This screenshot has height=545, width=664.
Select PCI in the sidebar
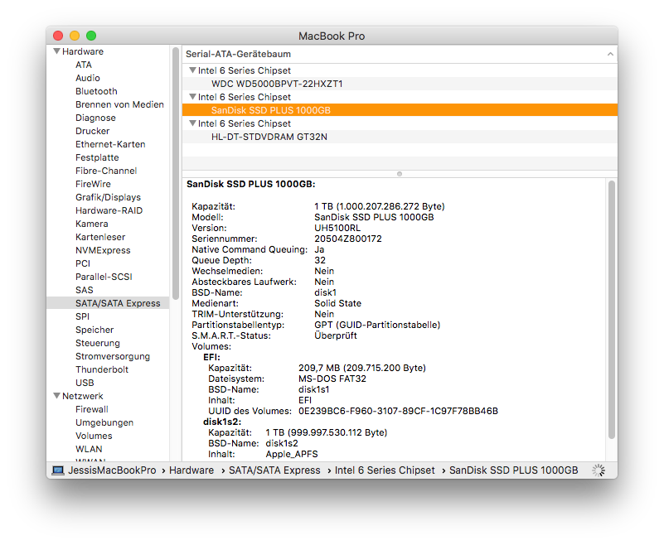click(x=83, y=263)
